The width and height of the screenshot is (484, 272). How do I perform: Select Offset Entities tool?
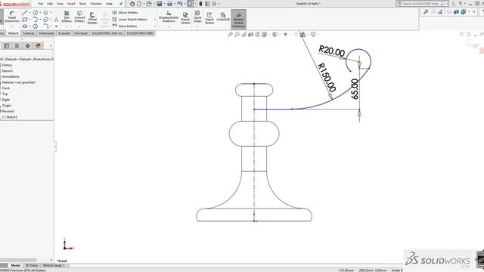click(x=92, y=18)
